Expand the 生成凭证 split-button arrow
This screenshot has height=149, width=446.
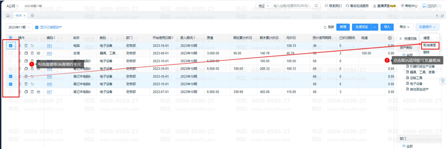(375, 27)
